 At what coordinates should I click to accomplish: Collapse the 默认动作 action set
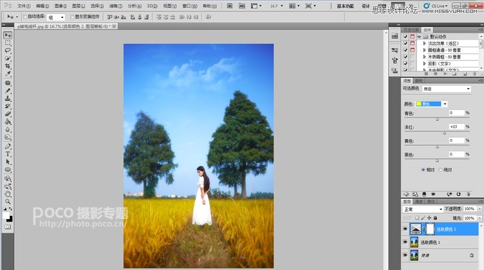point(419,37)
